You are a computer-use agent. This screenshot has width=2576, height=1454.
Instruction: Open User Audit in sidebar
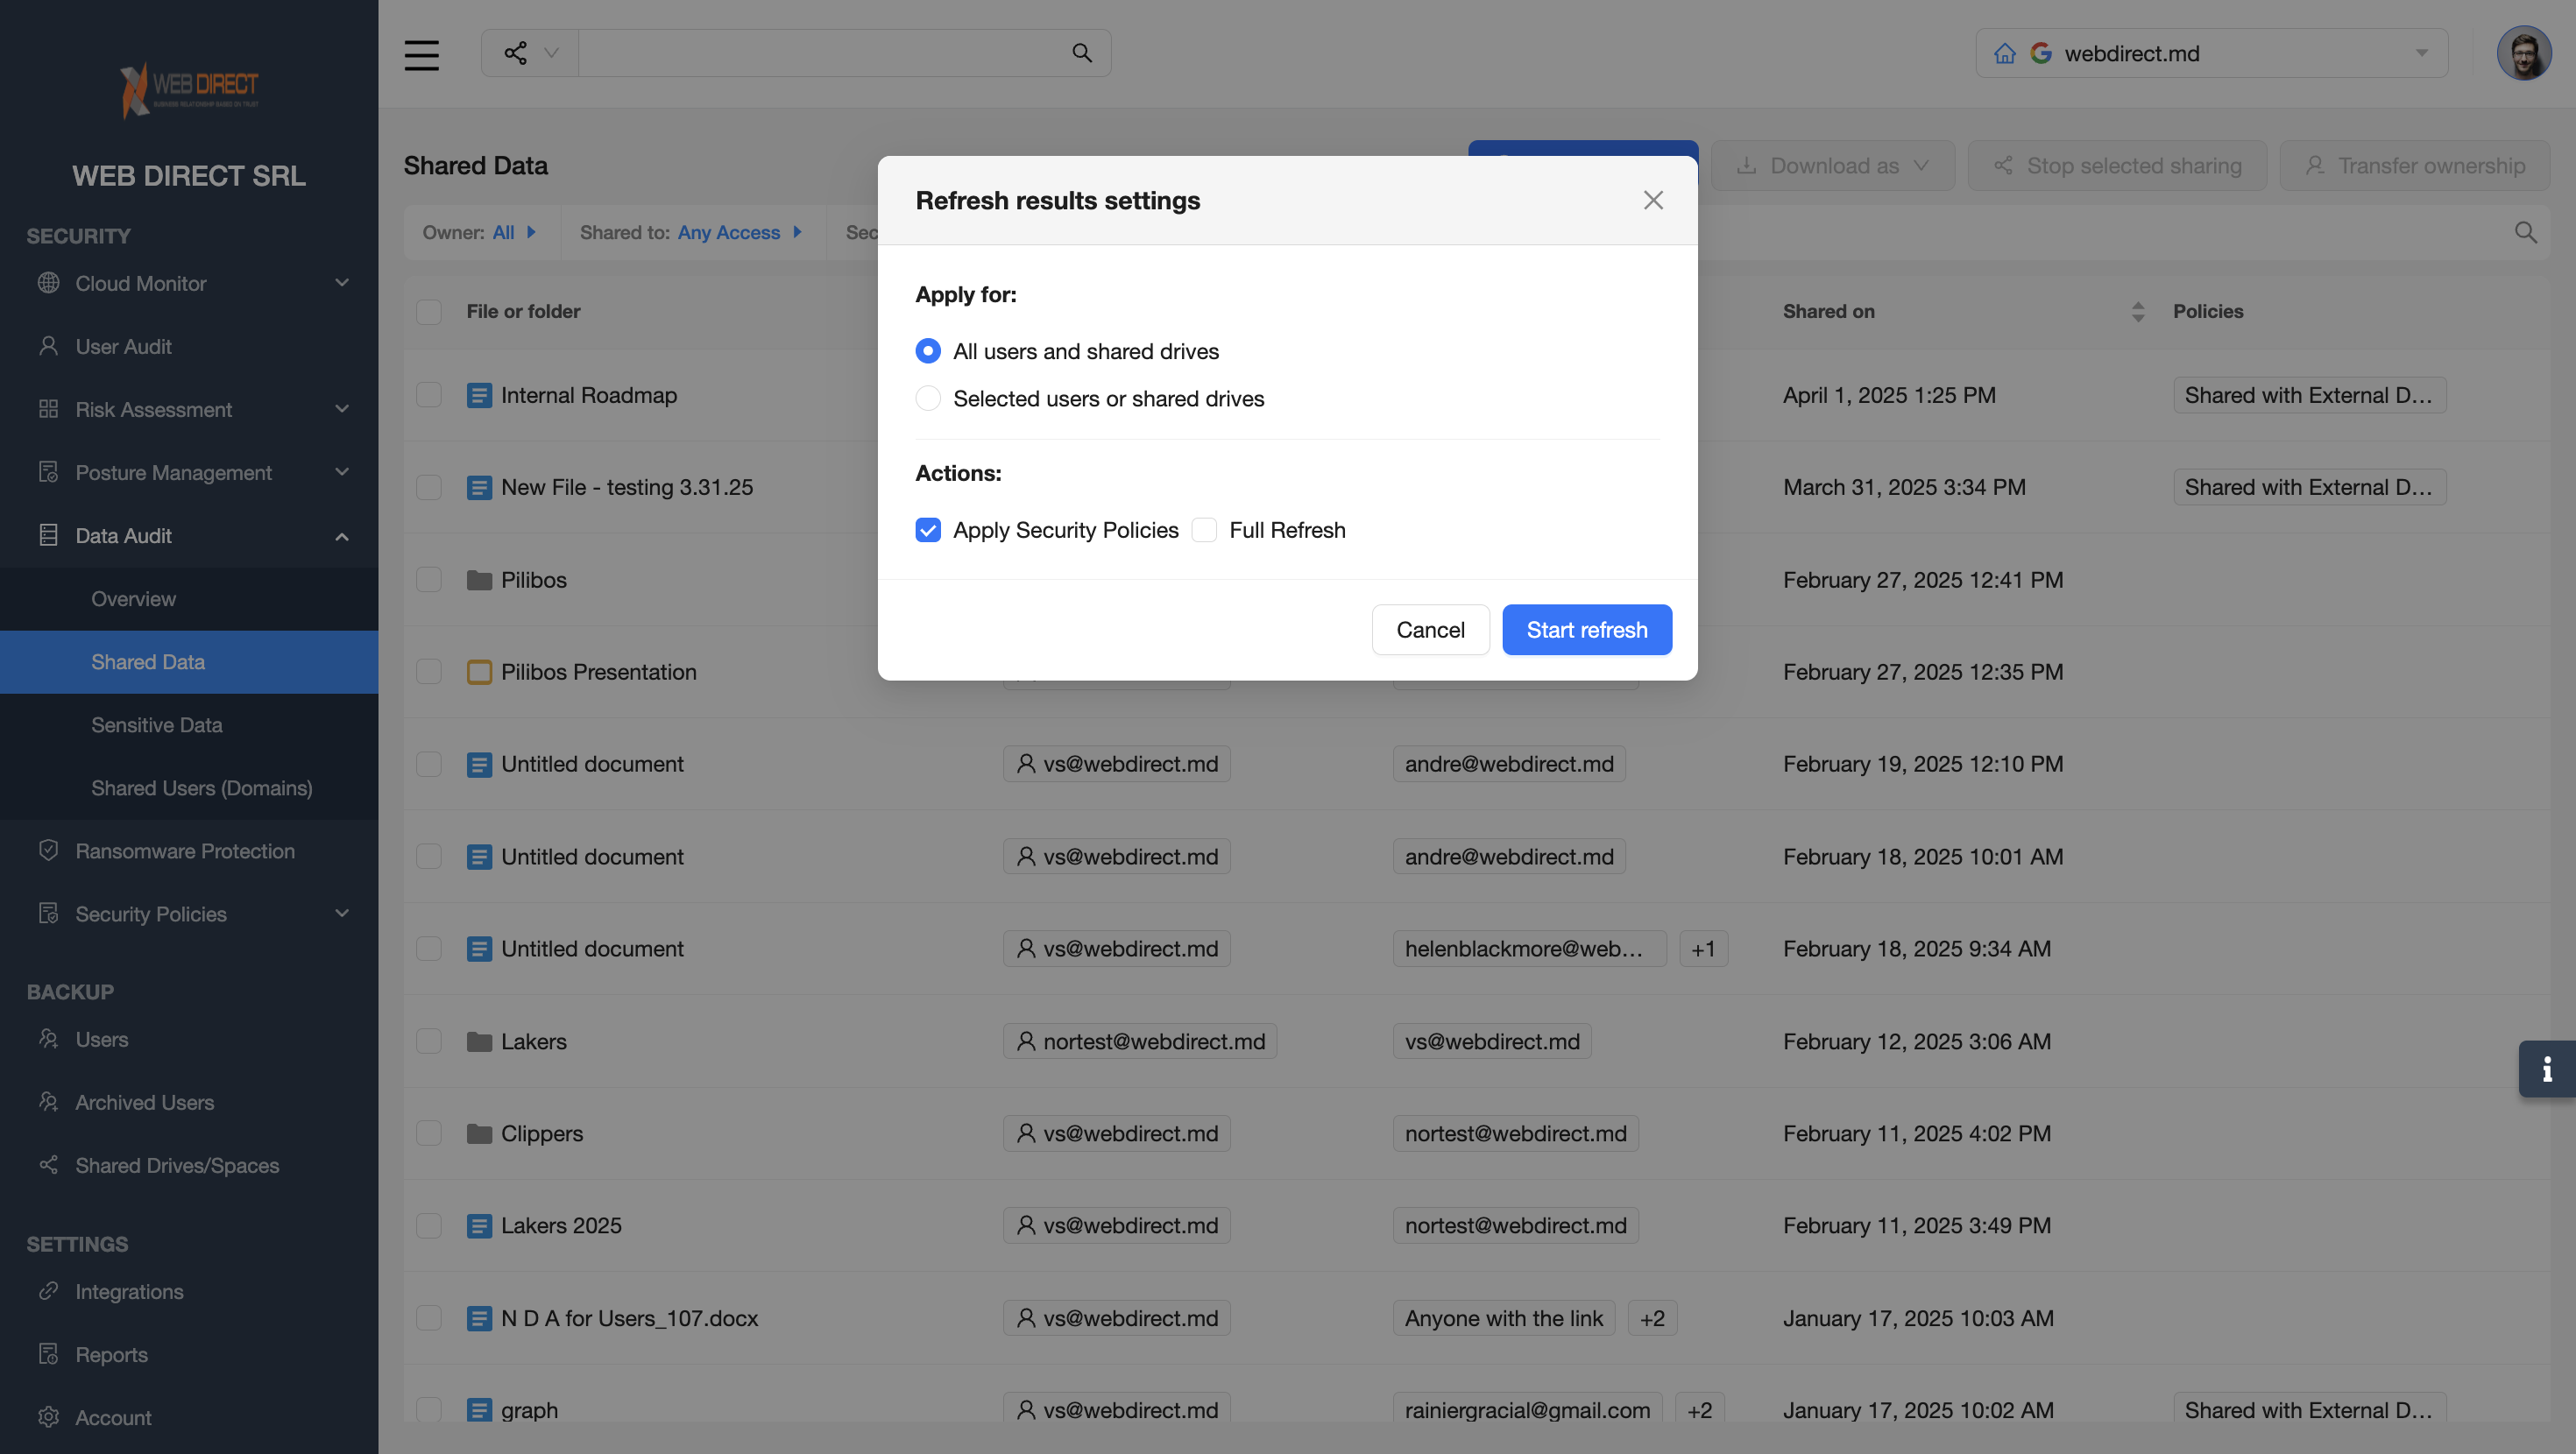(189, 346)
